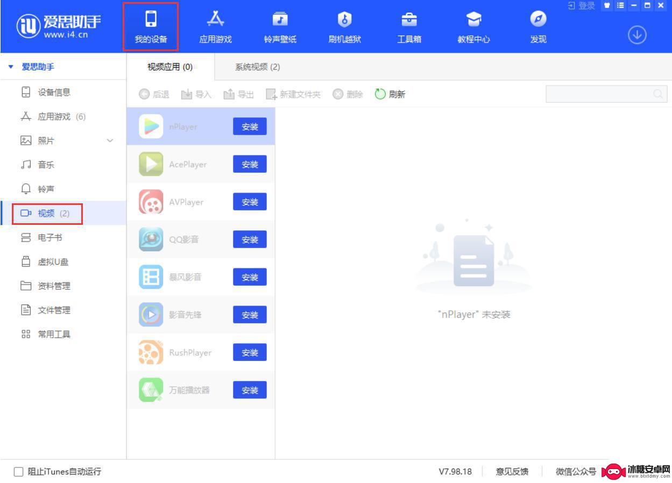Open 微信公众号 link

click(576, 472)
